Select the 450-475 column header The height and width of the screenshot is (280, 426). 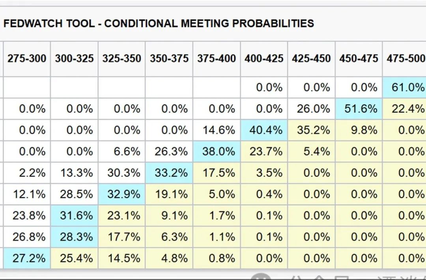pyautogui.click(x=359, y=59)
